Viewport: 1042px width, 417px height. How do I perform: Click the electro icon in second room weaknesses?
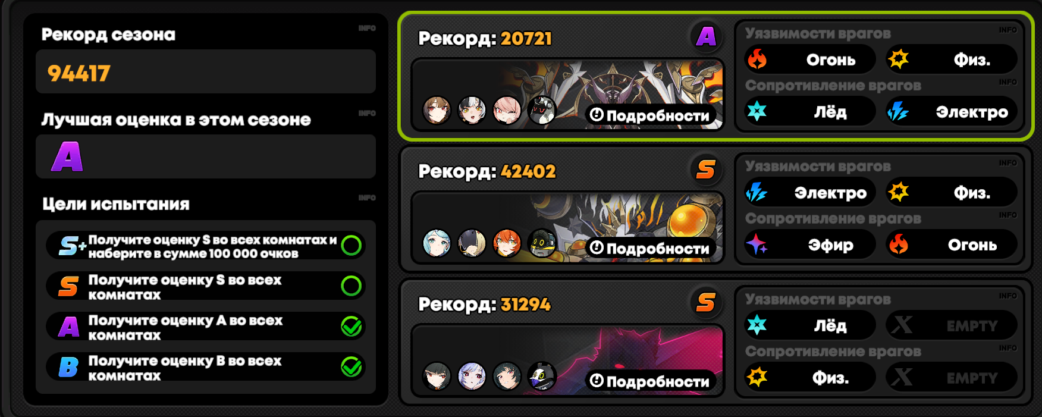(x=757, y=192)
